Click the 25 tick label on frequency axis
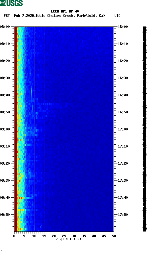This screenshot has width=157, height=254. [x=64, y=236]
